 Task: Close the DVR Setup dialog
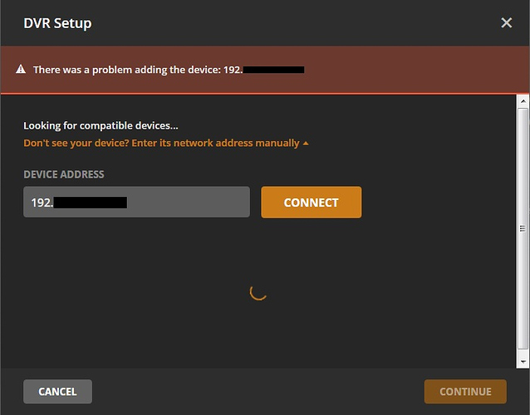[x=506, y=22]
